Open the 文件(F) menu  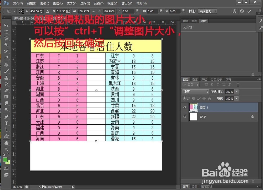click(x=18, y=3)
